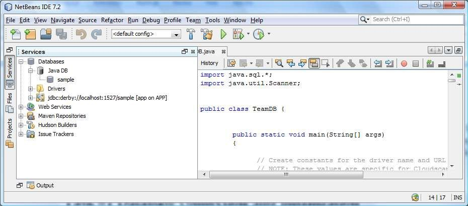Close the TeamDB.java editor tab
Screen dimensions: 468x206
223,52
